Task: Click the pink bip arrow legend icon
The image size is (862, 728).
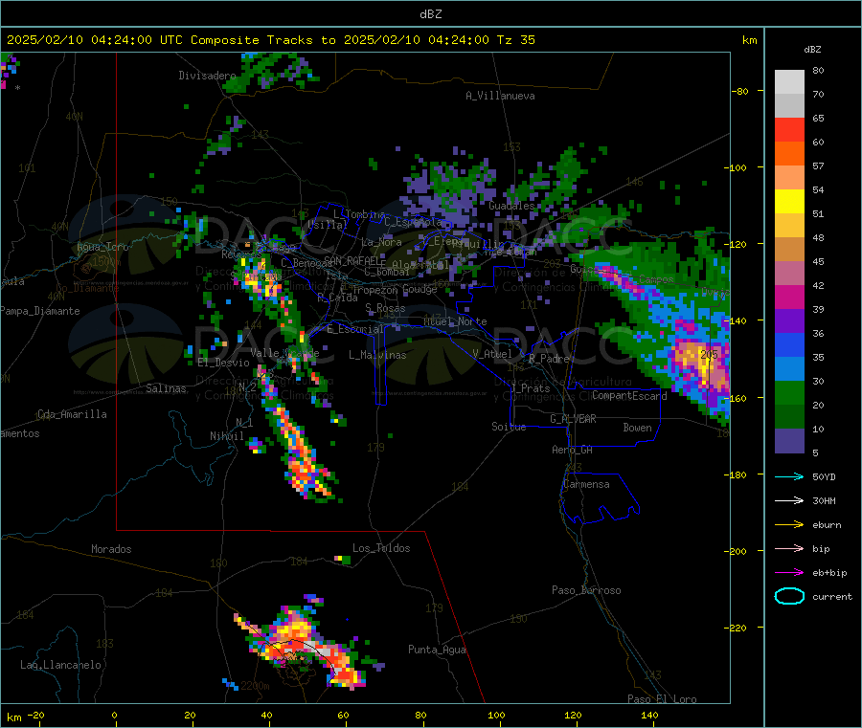Action: point(789,548)
